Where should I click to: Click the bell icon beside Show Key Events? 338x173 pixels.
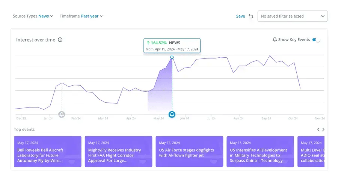click(x=275, y=40)
